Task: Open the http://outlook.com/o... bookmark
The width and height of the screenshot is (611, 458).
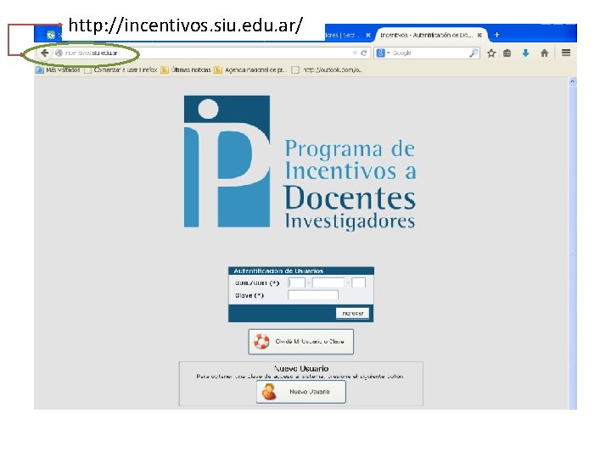Action: pyautogui.click(x=327, y=70)
